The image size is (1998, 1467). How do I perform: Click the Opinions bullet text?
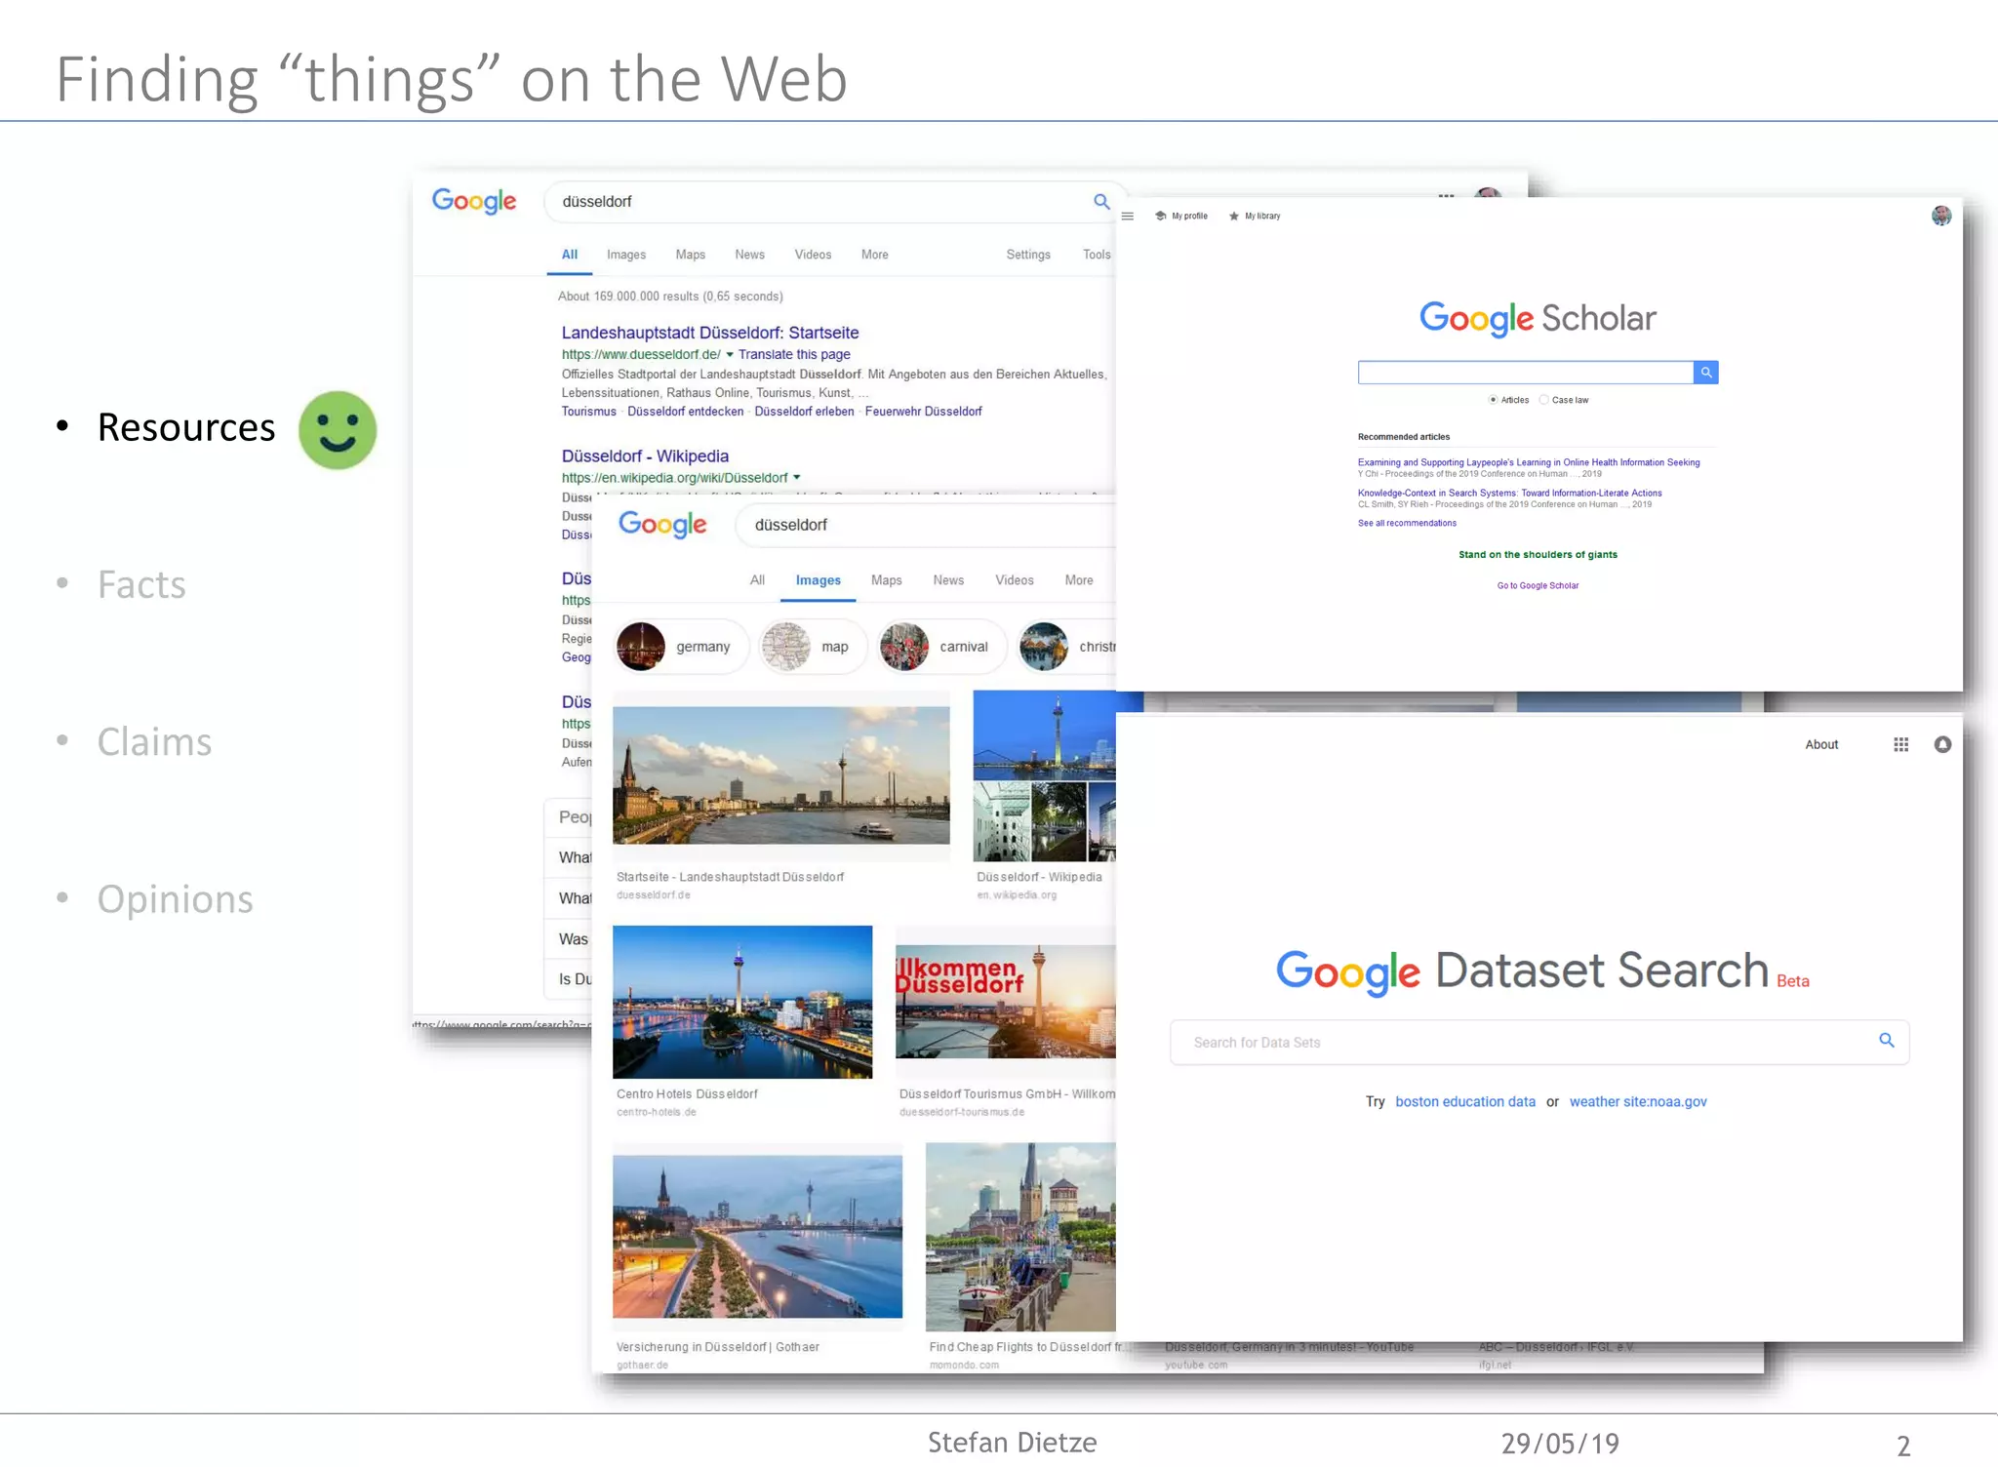[x=175, y=899]
